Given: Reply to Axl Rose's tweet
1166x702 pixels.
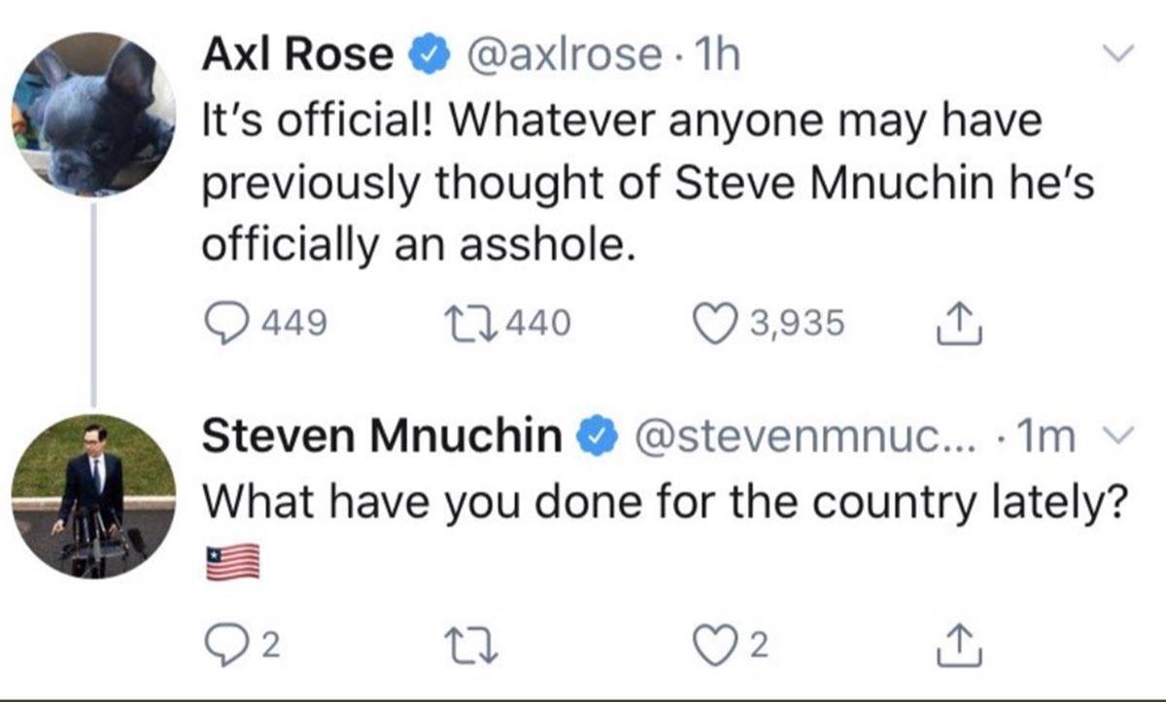Looking at the screenshot, I should 226,322.
